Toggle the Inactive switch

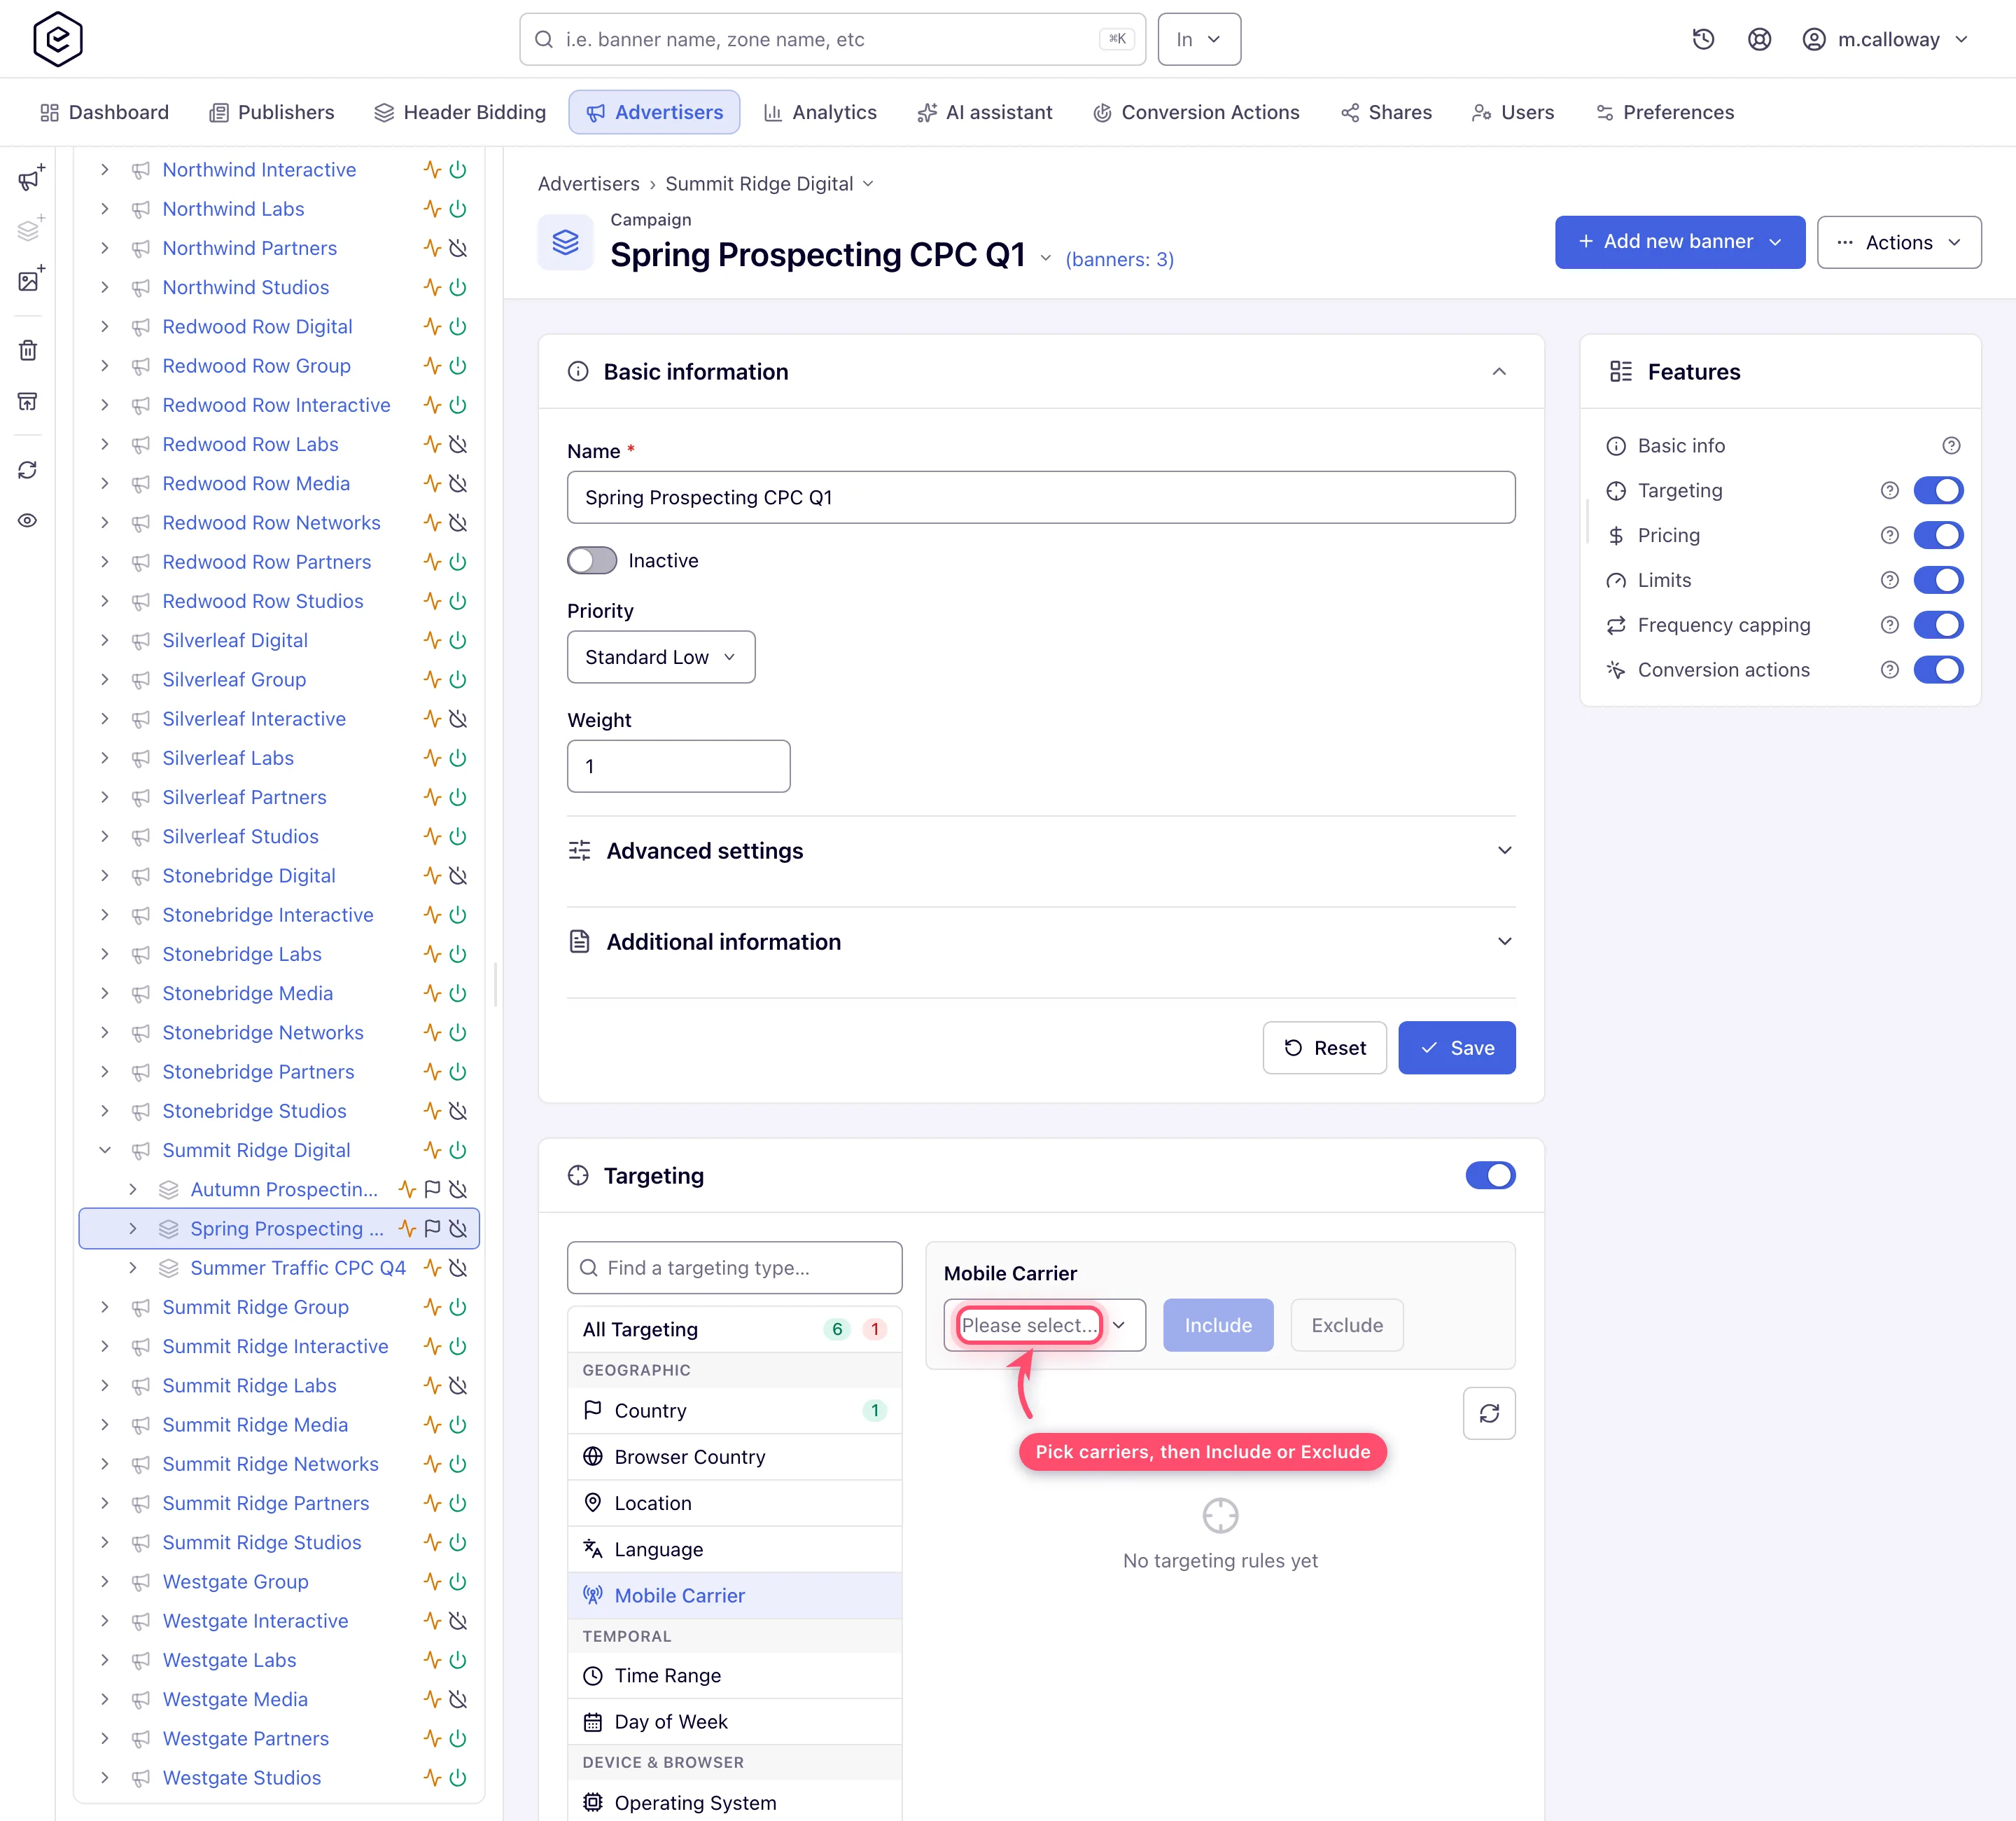tap(592, 560)
